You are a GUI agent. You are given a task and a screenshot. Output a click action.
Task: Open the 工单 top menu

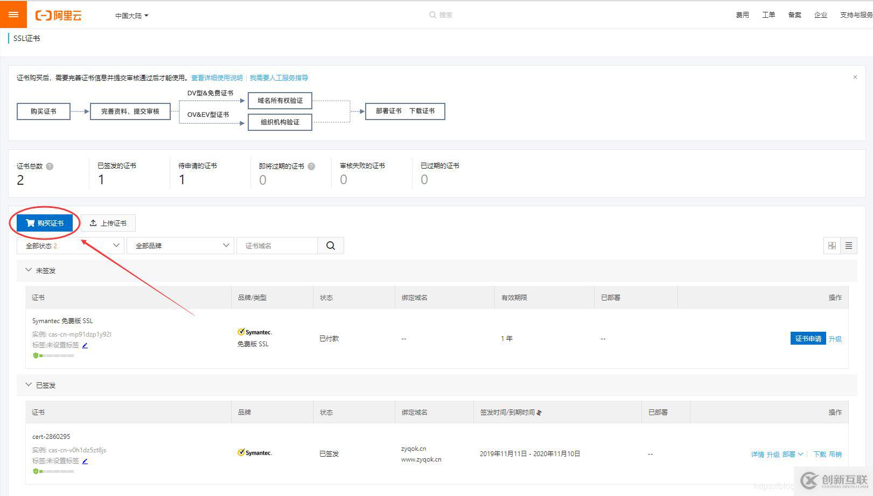(x=769, y=15)
